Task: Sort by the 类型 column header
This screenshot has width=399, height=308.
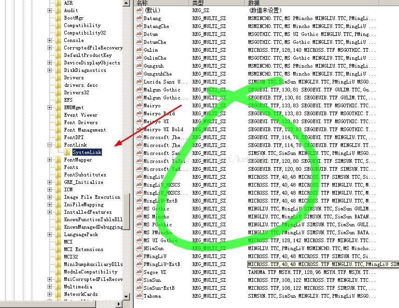Action: 217,3
